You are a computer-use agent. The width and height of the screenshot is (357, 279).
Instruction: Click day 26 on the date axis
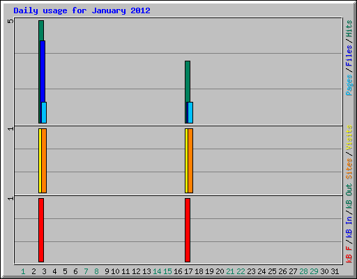(282, 271)
